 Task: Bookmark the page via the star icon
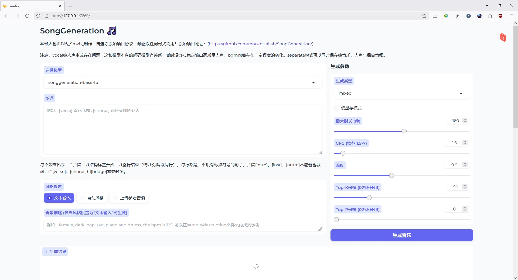pos(424,16)
